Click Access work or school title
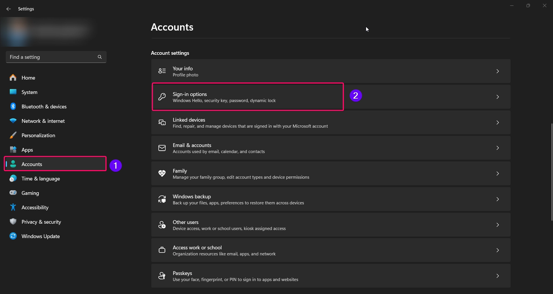 click(197, 248)
